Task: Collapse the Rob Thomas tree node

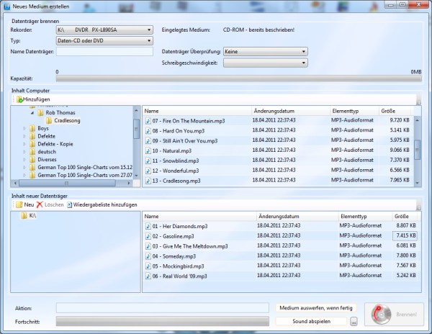Action: (32, 113)
